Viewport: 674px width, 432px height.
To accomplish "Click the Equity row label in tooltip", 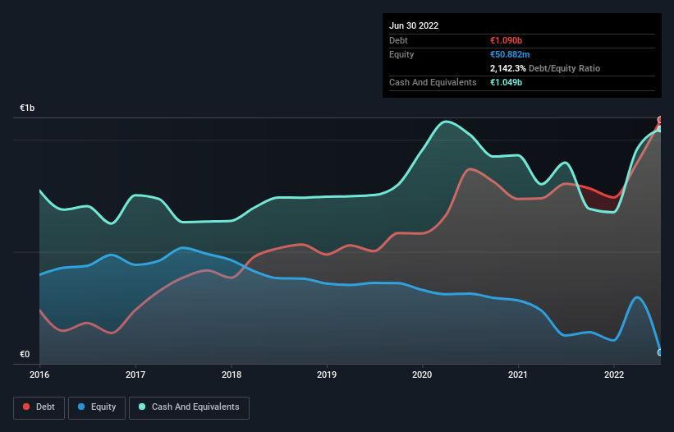I will click(401, 54).
